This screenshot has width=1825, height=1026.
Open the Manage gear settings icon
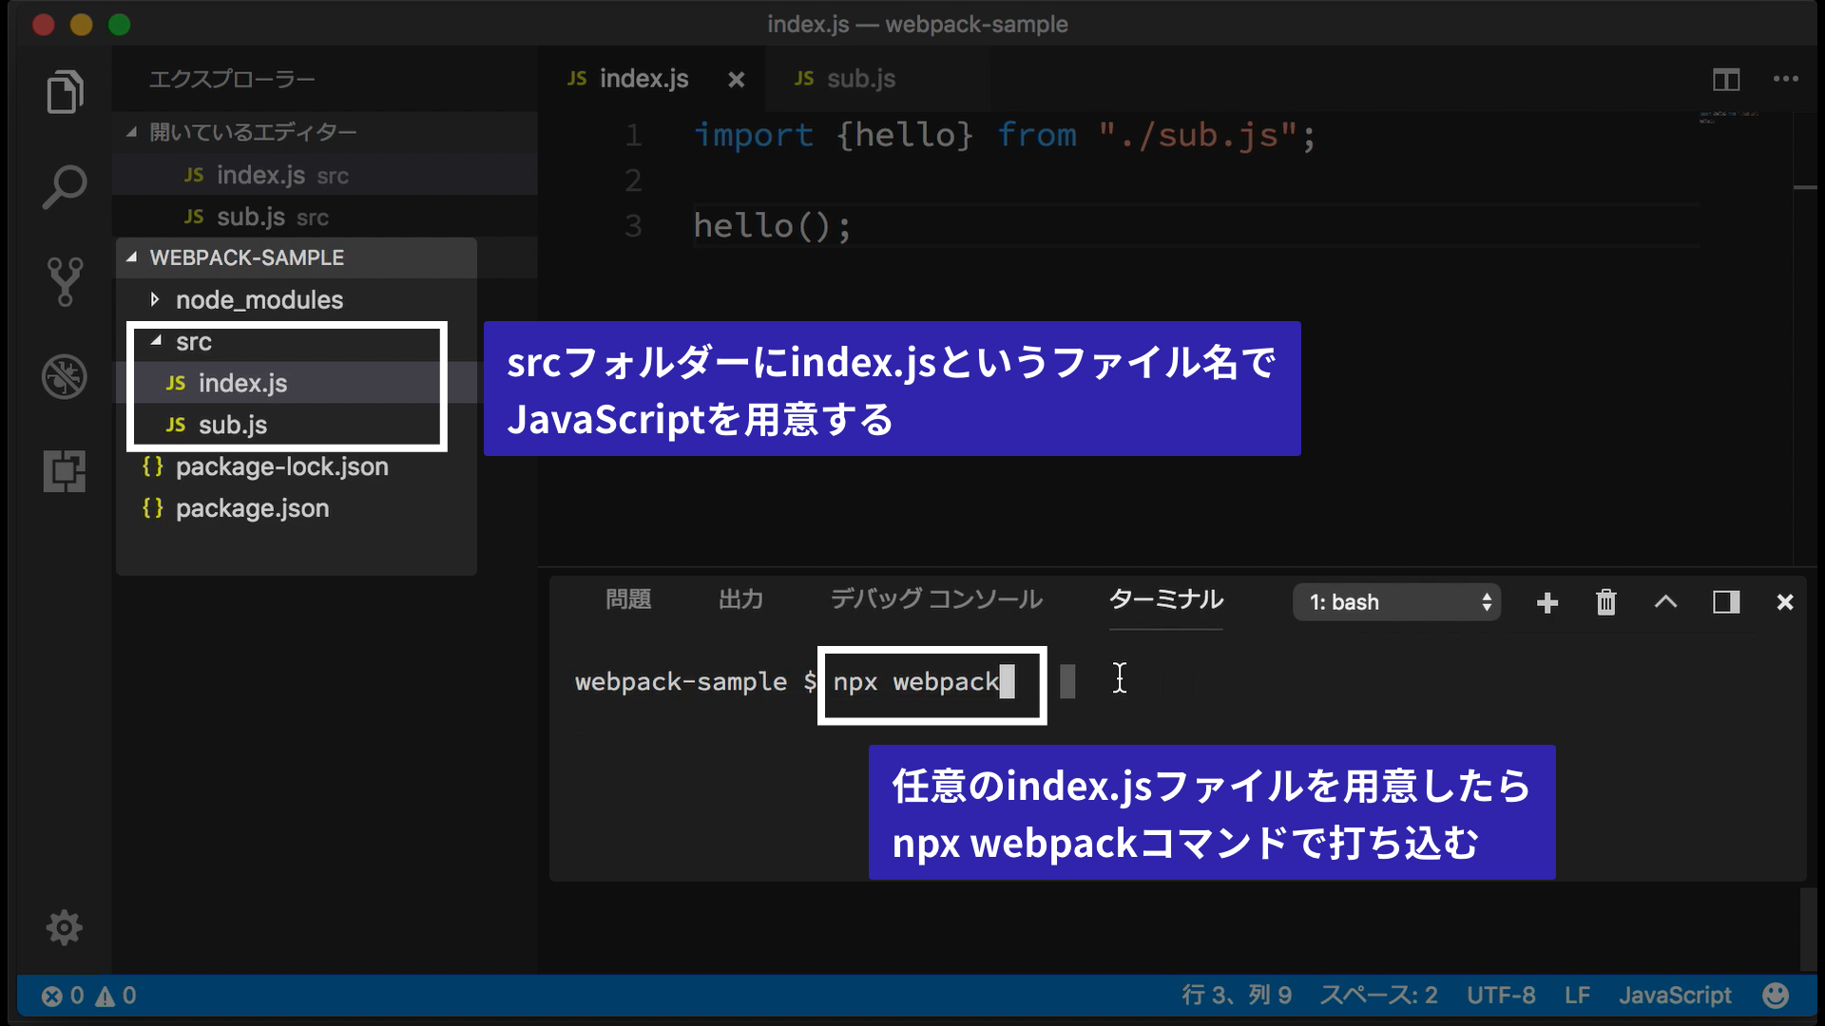tap(65, 927)
